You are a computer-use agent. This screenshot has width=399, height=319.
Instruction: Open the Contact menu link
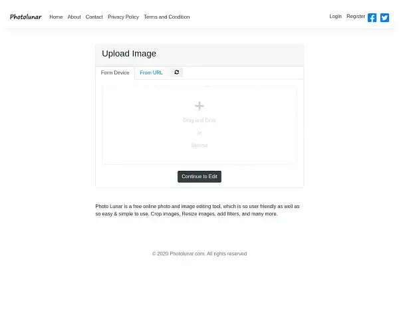(x=94, y=17)
